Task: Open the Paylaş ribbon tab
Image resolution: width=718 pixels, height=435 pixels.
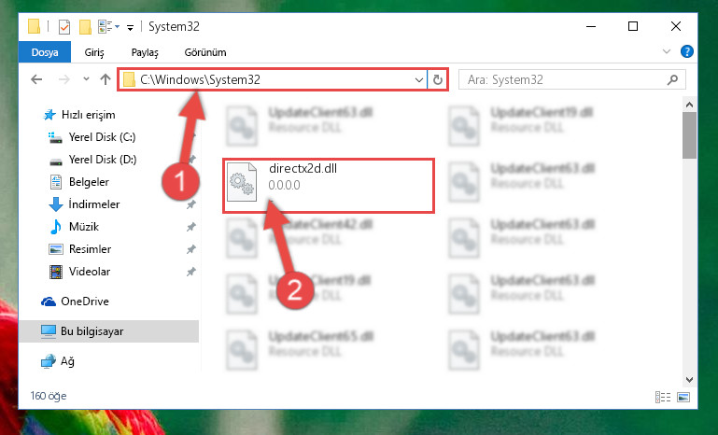Action: click(x=145, y=52)
